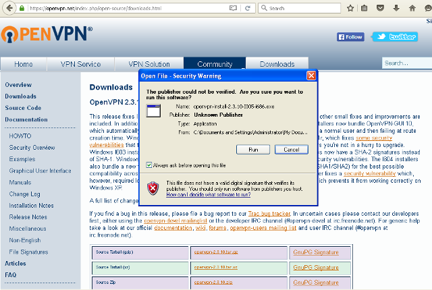The width and height of the screenshot is (432, 290).
Task: Cancel the Open File security warning
Action: coord(291,148)
